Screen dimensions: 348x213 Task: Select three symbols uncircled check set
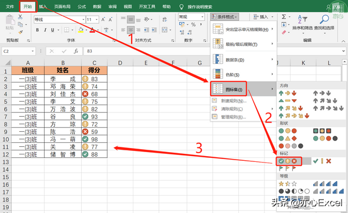pyautogui.click(x=322, y=161)
